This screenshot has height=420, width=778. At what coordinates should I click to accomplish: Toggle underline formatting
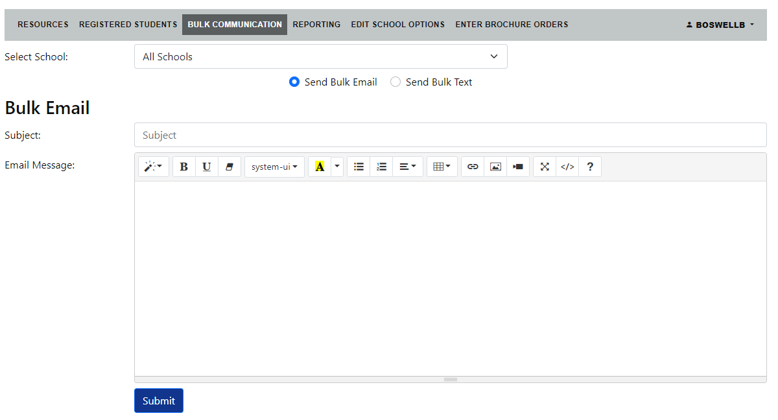[207, 167]
